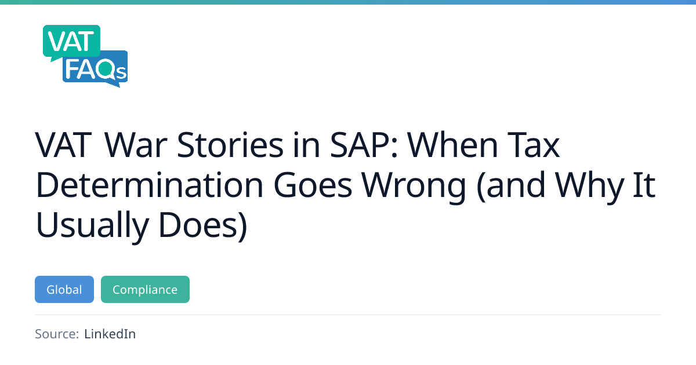This screenshot has height=365, width=696.
Task: Click the magnifier-style Q in the FAQs logo
Action: tap(107, 70)
